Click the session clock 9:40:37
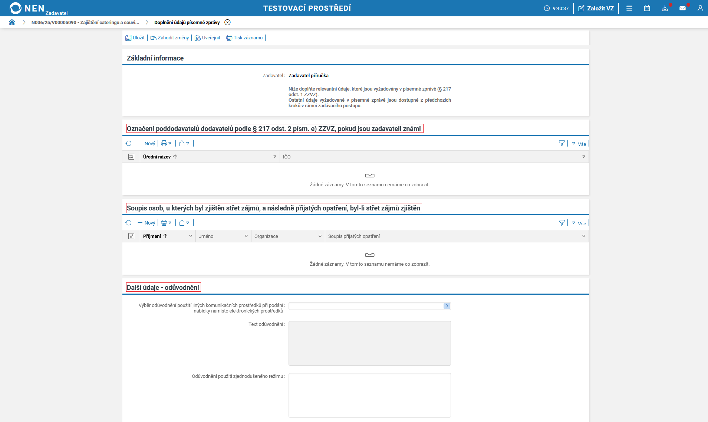 [556, 8]
